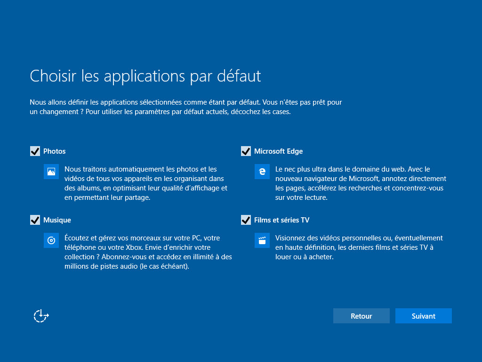Open the Ease of Access icon

pyautogui.click(x=40, y=316)
